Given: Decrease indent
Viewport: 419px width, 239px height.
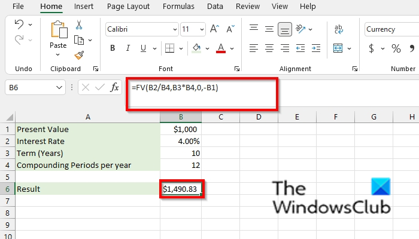Looking at the screenshot, I should coord(300,48).
